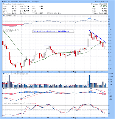Click the candlestick legend icon beside GTAT (Daily)
The image size is (115, 119).
[3, 30]
